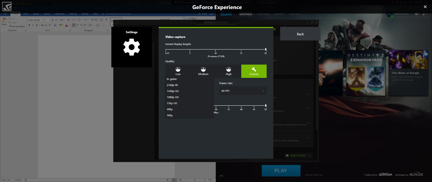The width and height of the screenshot is (432, 182).
Task: Open font size 11 dropdown in Word
Action: click(x=49, y=20)
